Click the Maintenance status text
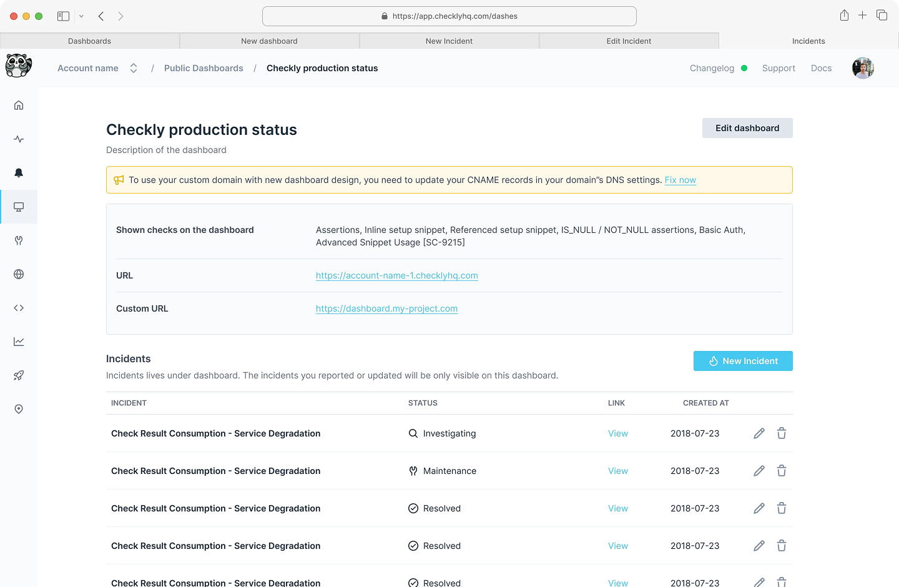 point(449,471)
